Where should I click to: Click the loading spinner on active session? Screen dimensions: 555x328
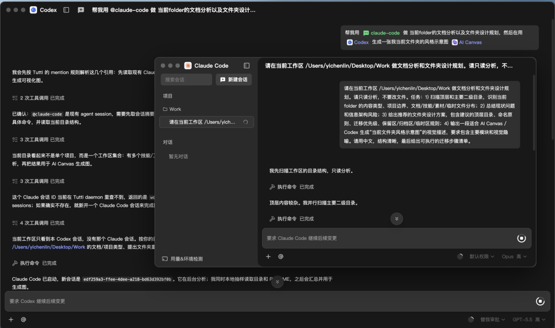click(x=246, y=122)
